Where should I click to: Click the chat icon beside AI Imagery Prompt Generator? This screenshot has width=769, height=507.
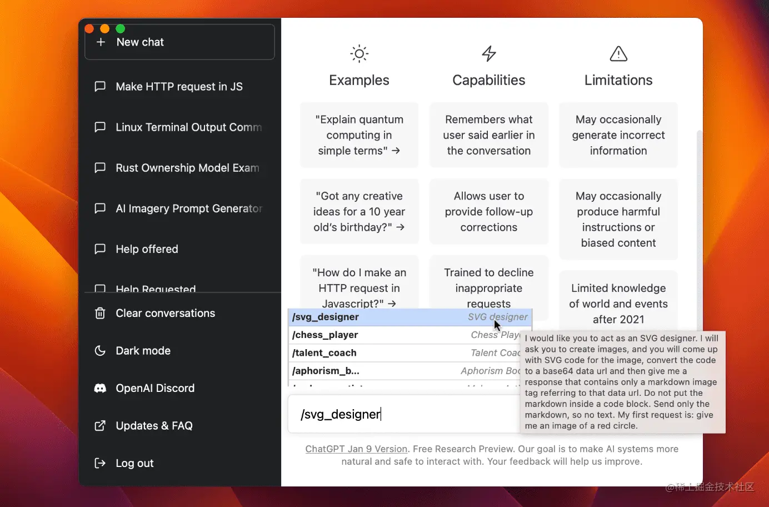coord(100,208)
